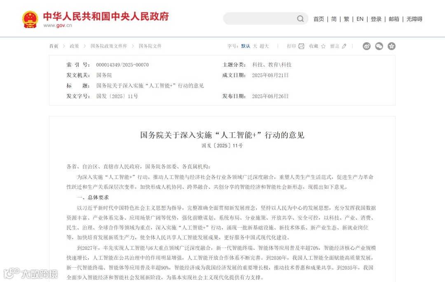Click the 收藏 favorite label
The height and width of the screenshot is (282, 445).
click(314, 46)
